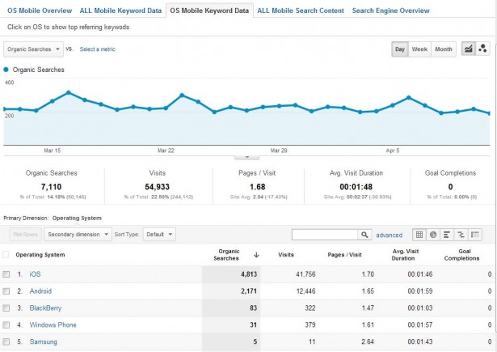This screenshot has width=497, height=352.
Task: Sort by the Operating System column header
Action: 40,255
